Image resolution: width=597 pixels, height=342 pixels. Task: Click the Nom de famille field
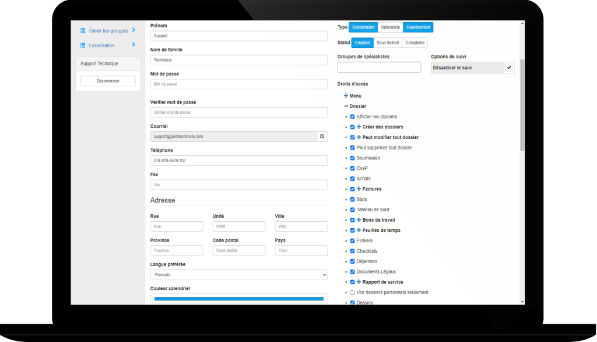point(238,60)
